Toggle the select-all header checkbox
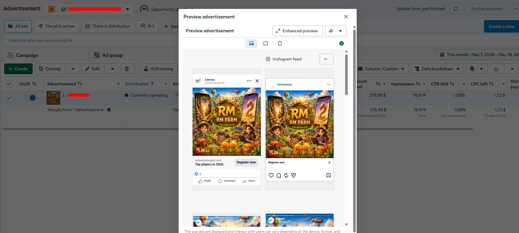The height and width of the screenshot is (233, 519). pyautogui.click(x=9, y=84)
